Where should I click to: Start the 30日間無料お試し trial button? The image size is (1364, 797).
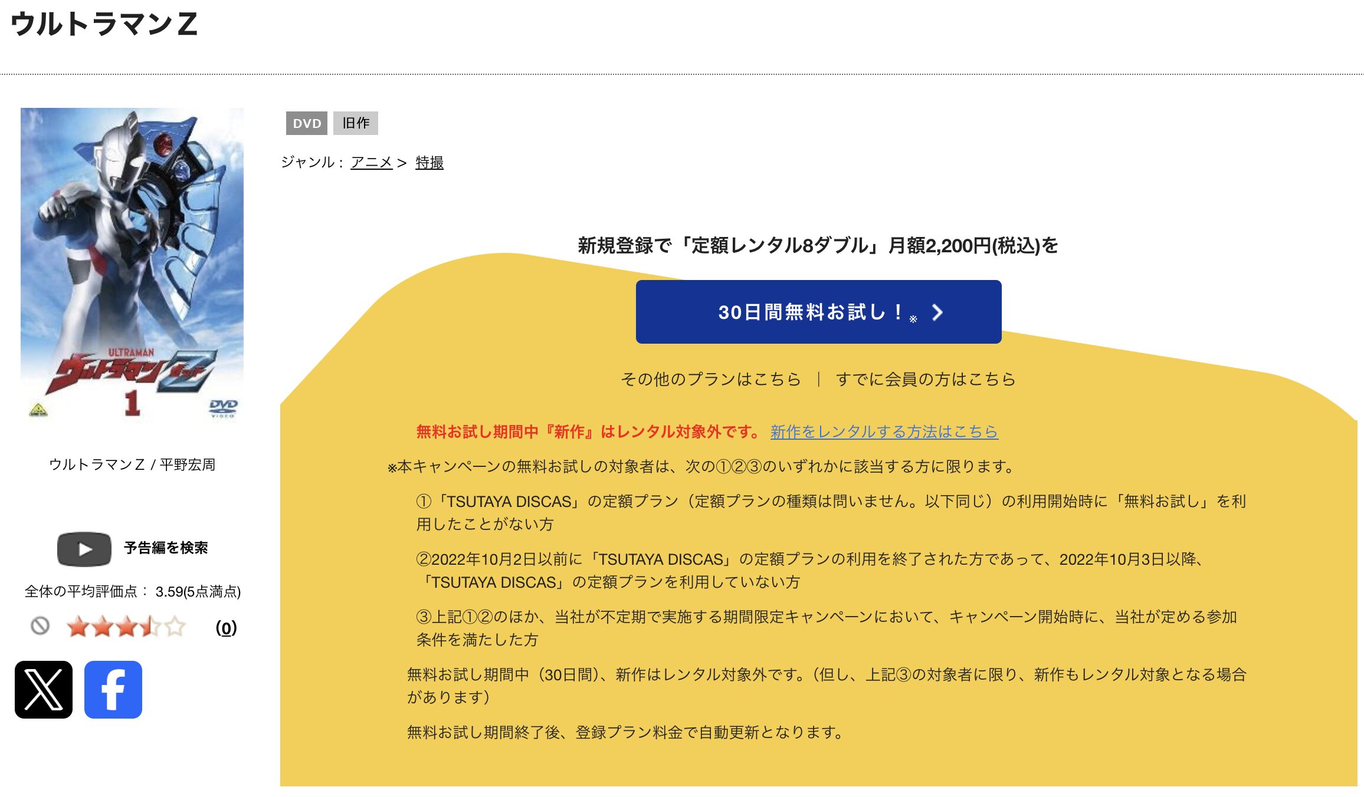coord(818,312)
